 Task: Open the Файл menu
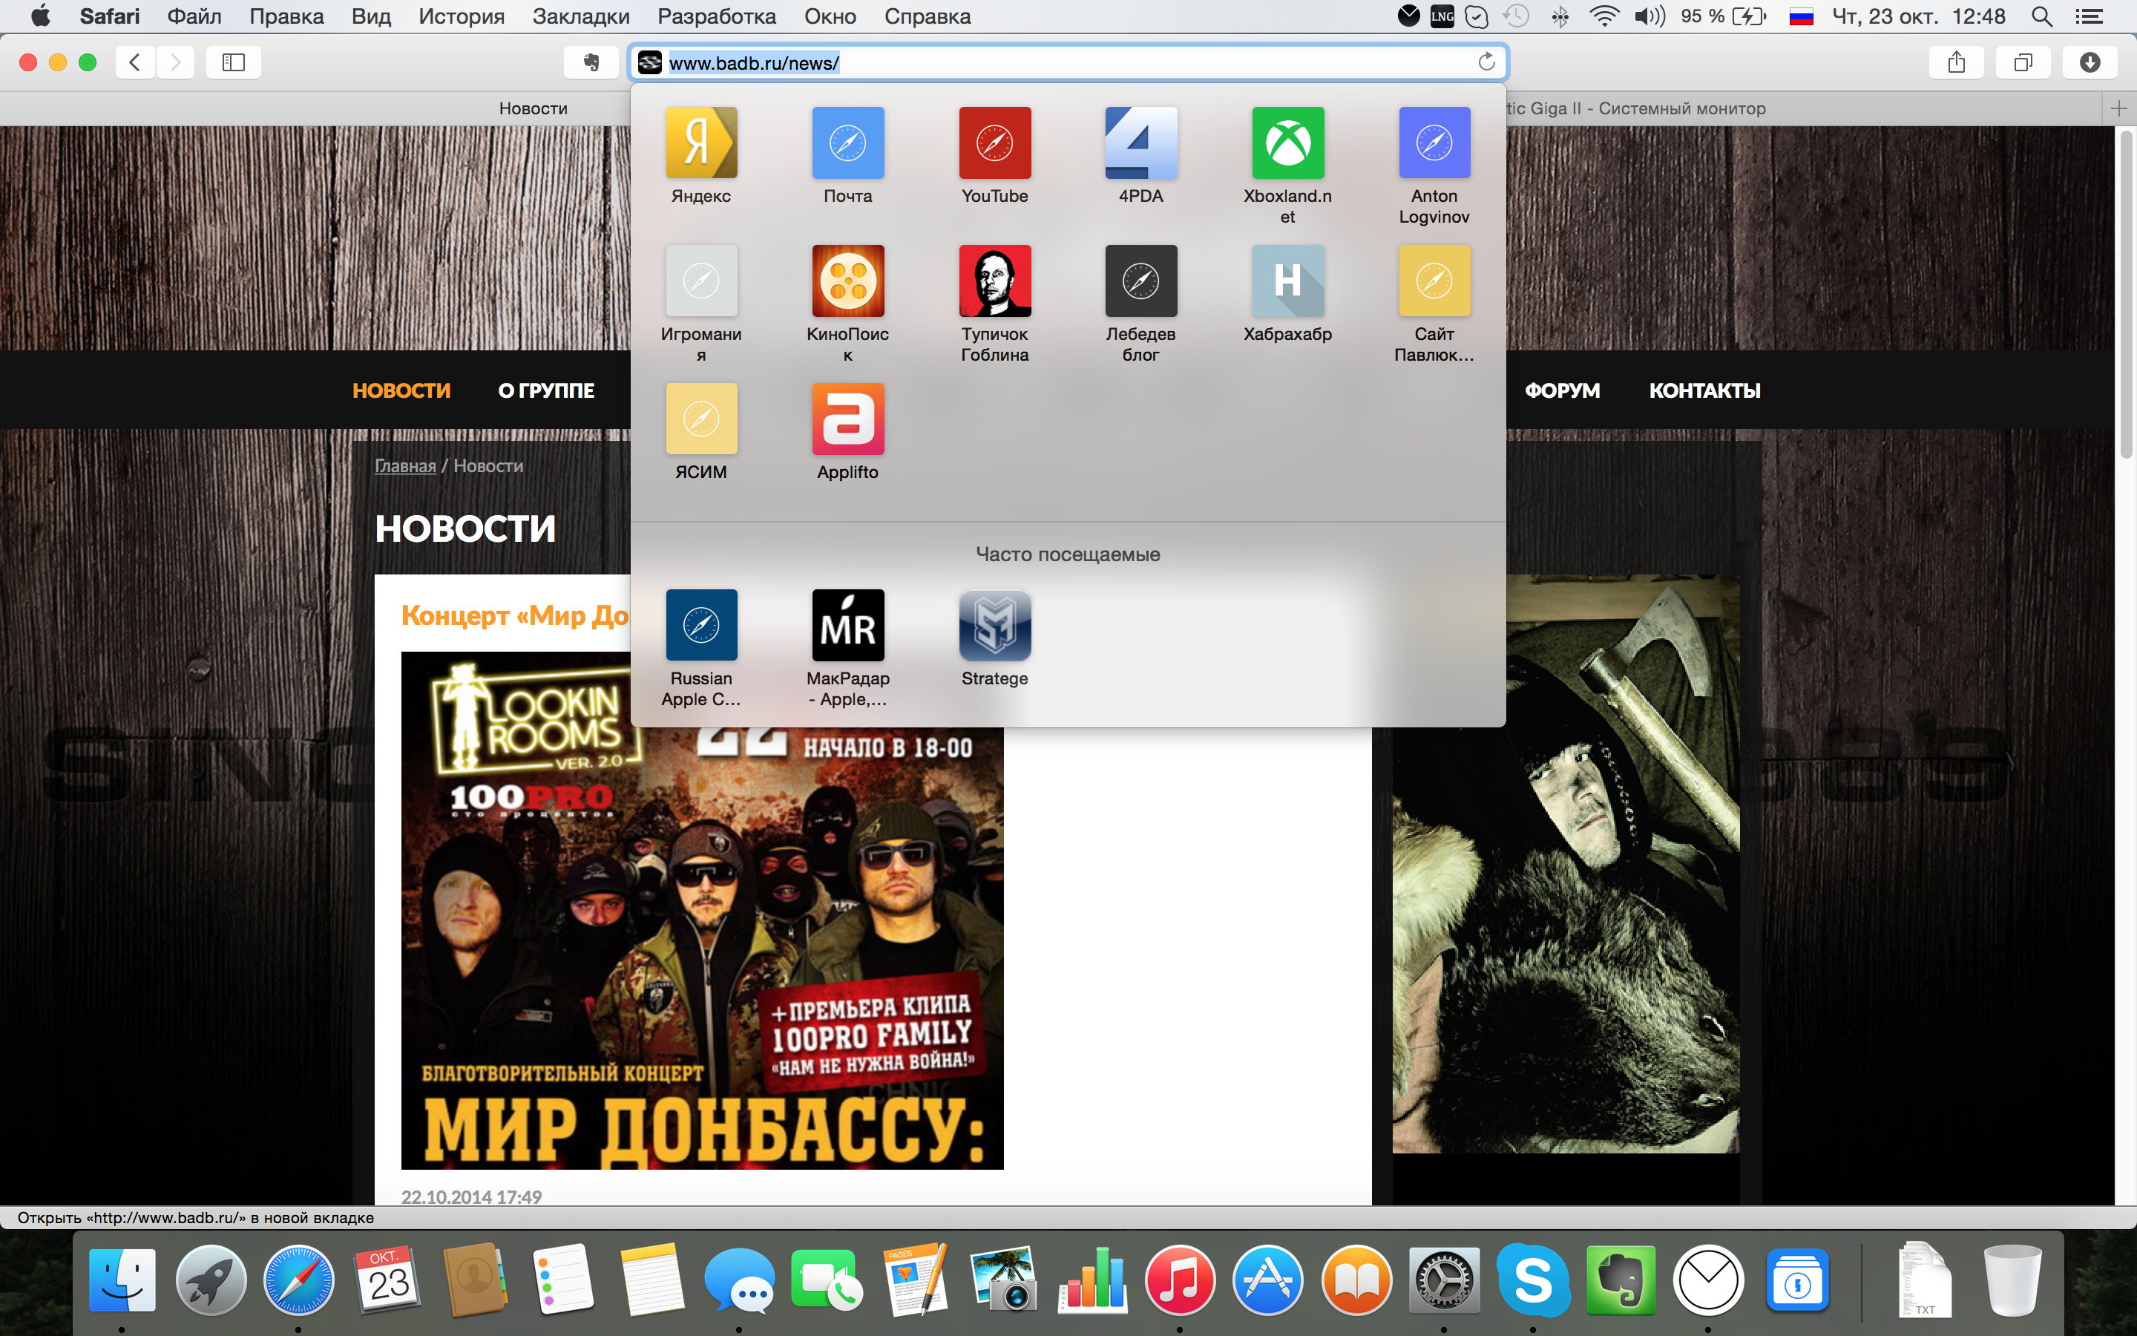point(194,16)
